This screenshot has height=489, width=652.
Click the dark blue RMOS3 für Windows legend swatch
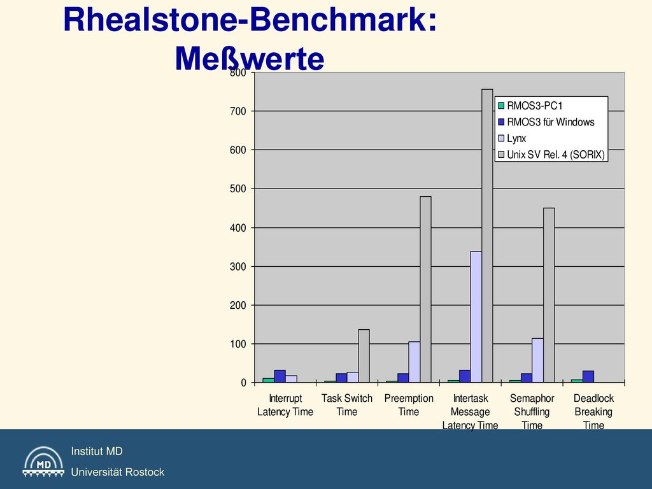click(501, 122)
